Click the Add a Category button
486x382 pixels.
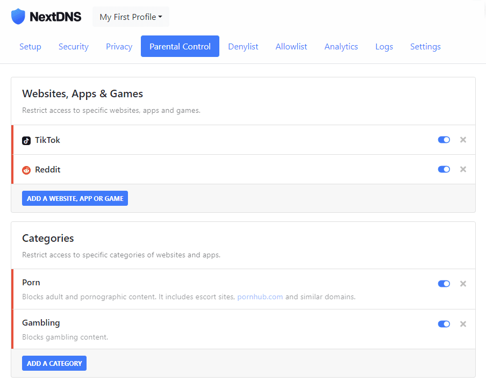[x=54, y=363]
